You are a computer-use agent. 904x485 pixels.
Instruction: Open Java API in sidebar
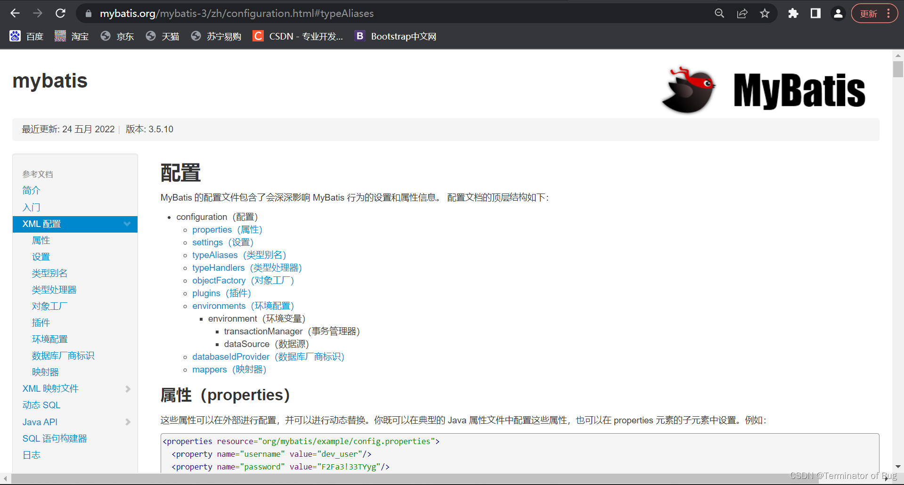(40, 422)
